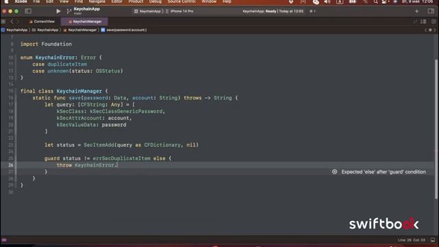Choose the KeychainApp scheme selector
The height and width of the screenshot is (247, 439).
coord(147,11)
